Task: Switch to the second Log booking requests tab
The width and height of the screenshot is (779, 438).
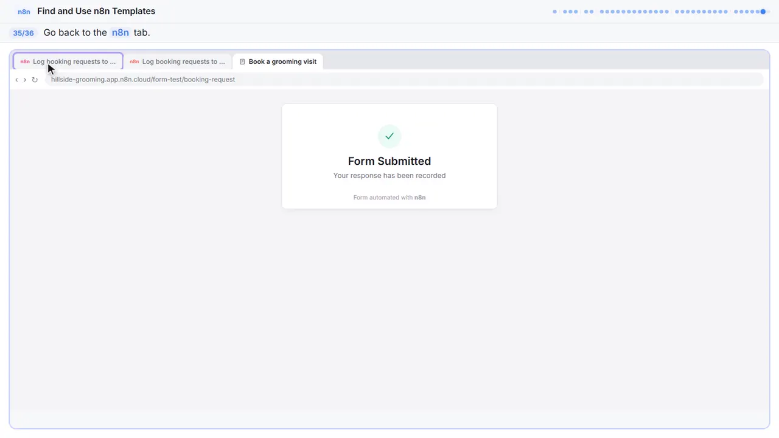Action: coord(178,61)
